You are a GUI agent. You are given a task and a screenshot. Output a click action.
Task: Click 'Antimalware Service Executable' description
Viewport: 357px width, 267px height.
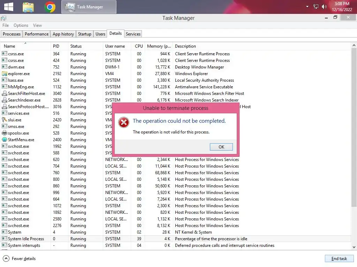point(204,87)
